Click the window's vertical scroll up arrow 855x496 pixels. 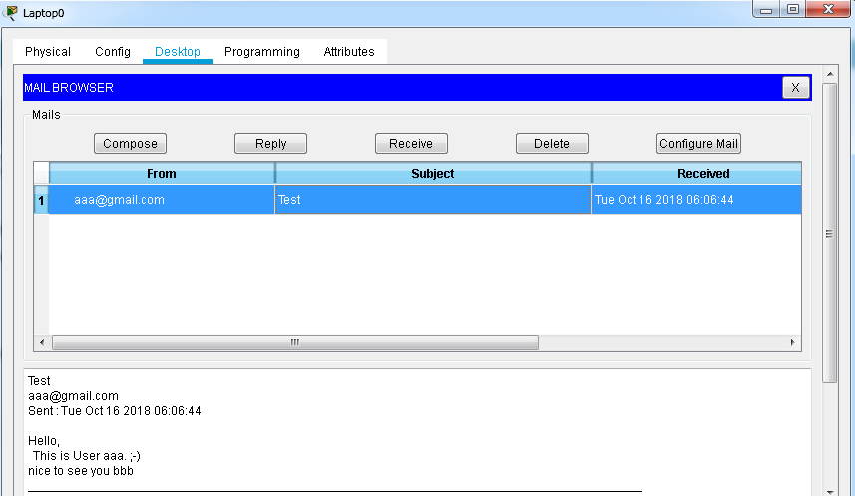[830, 74]
